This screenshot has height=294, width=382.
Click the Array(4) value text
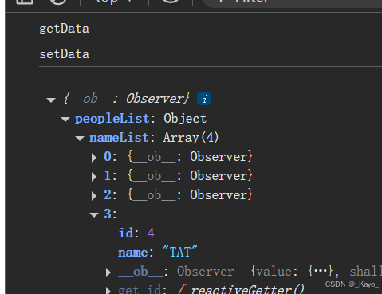click(191, 138)
